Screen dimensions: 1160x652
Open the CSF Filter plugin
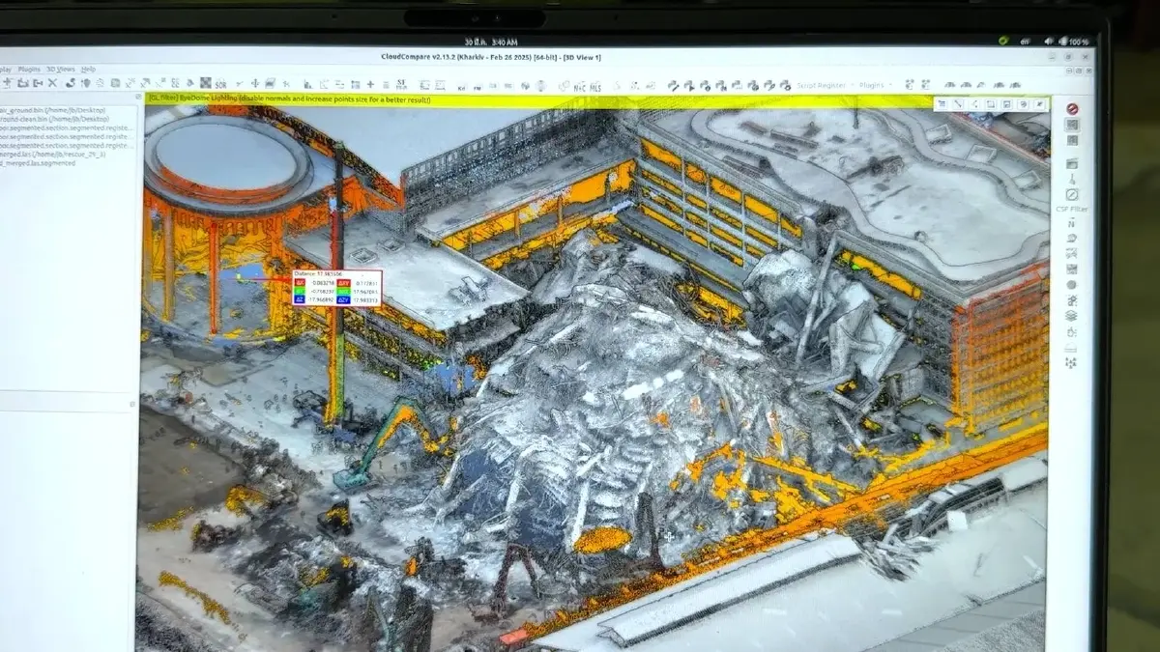tap(1073, 211)
